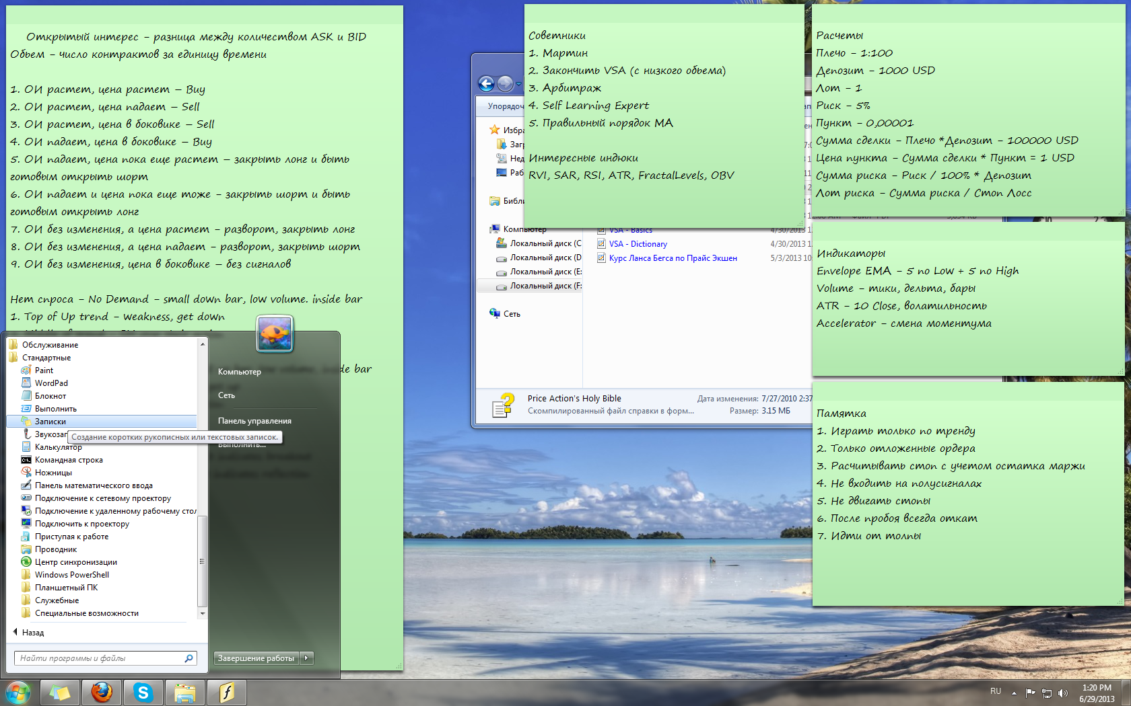Viewport: 1131px width, 706px height.
Task: Open Панель управления in the Start menu
Action: 254,421
